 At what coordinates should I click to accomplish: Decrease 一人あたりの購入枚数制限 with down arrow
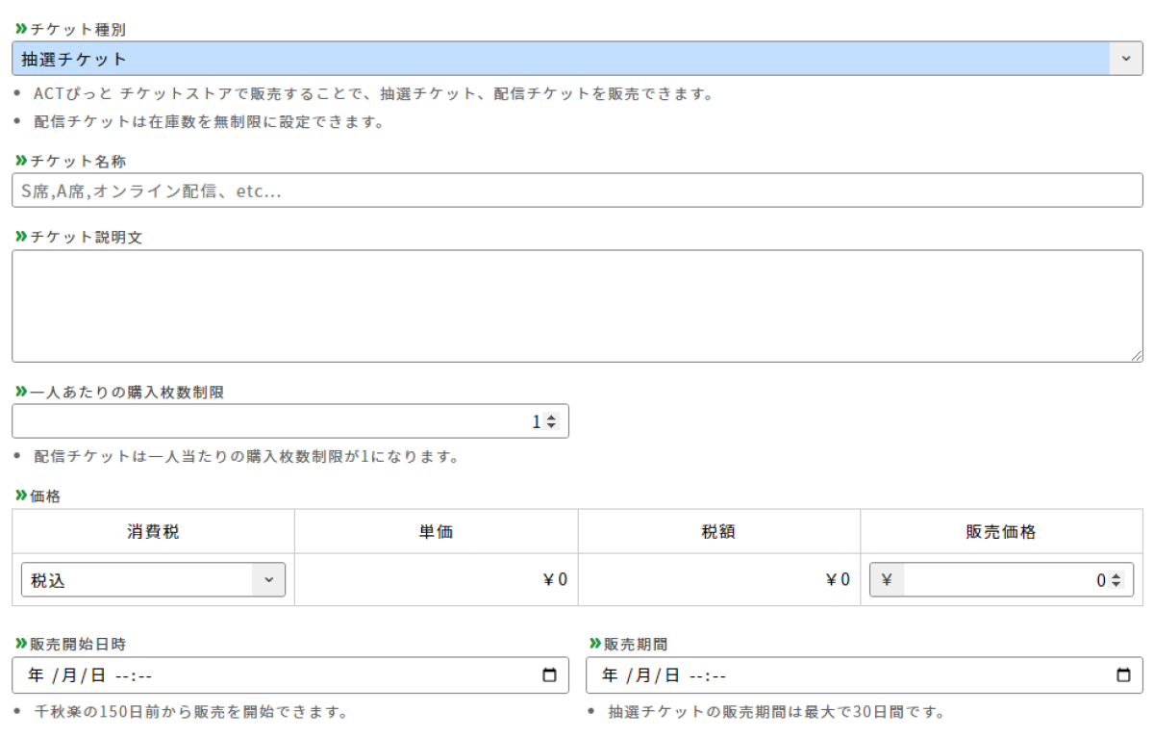click(551, 426)
